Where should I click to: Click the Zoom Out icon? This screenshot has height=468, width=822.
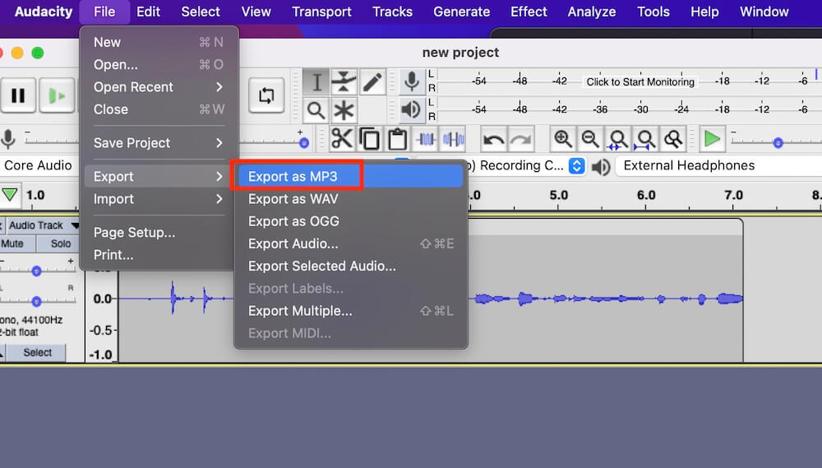click(590, 139)
